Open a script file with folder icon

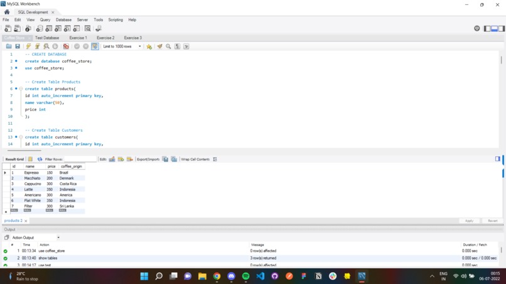tap(9, 46)
